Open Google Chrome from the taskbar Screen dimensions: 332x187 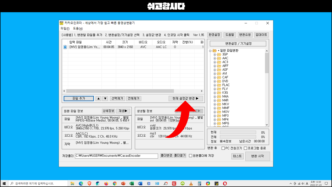point(115,183)
